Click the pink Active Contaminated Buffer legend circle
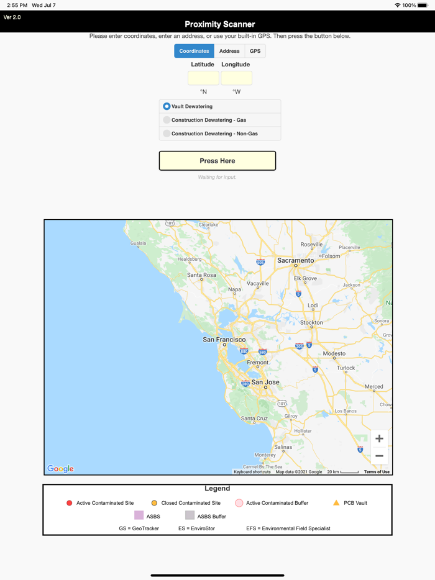 (x=239, y=503)
